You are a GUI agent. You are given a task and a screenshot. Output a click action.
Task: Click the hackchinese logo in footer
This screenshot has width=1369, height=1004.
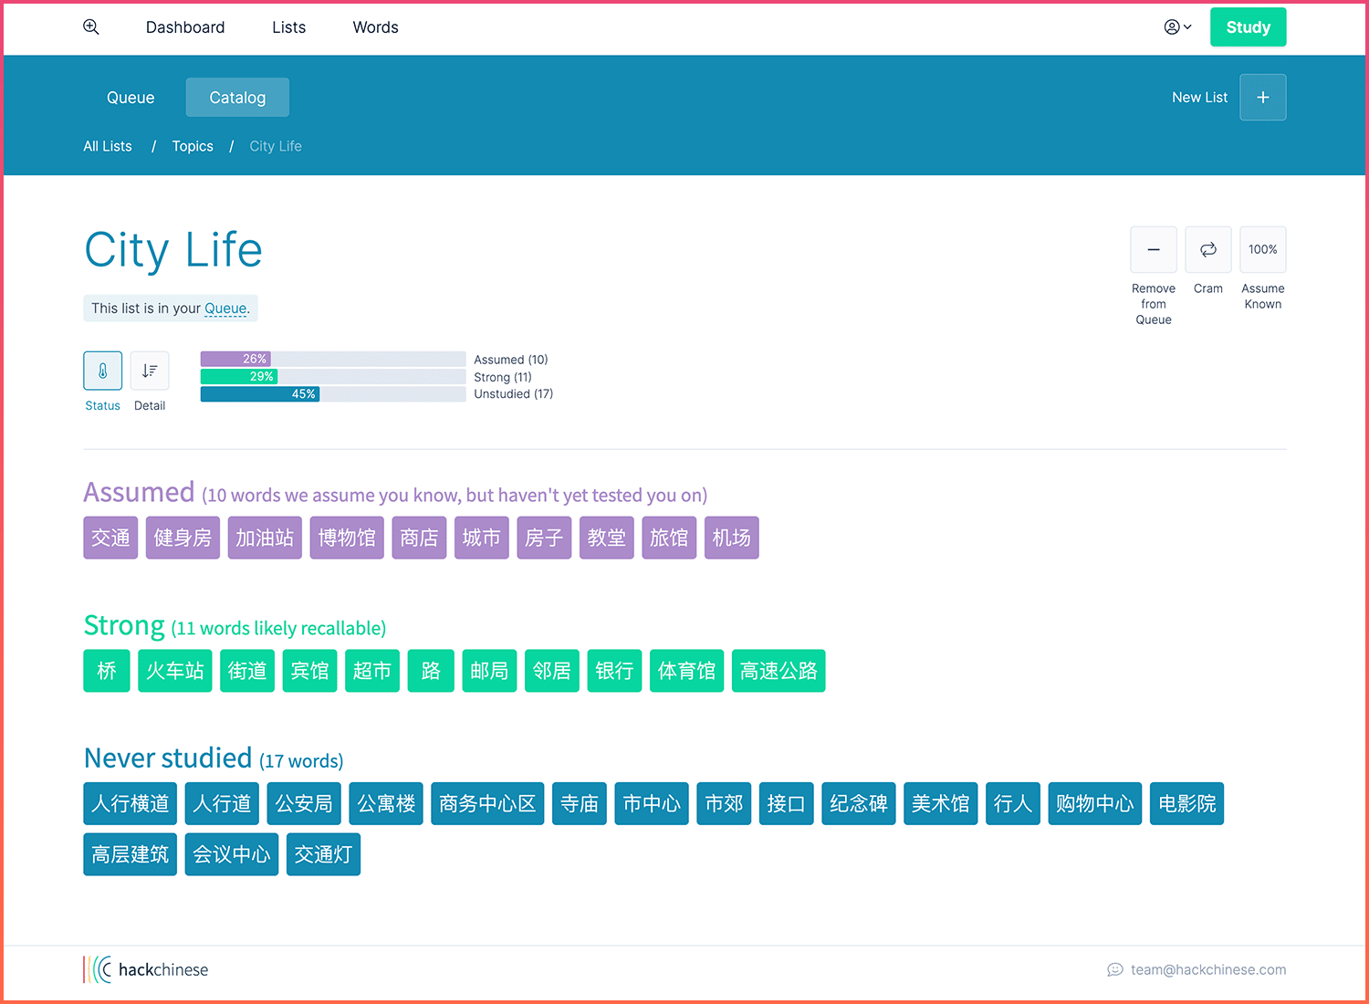tap(146, 969)
